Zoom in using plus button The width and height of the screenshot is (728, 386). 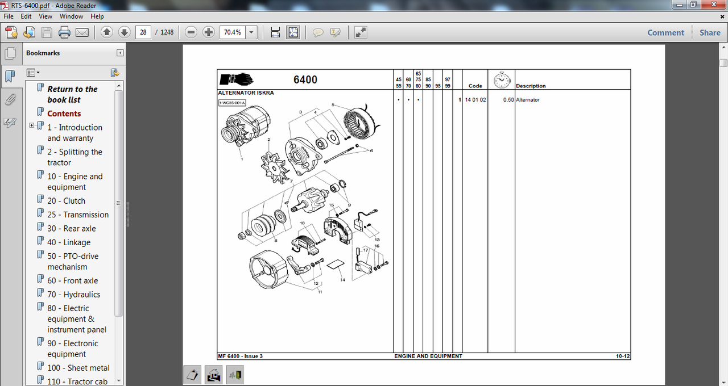click(x=209, y=32)
